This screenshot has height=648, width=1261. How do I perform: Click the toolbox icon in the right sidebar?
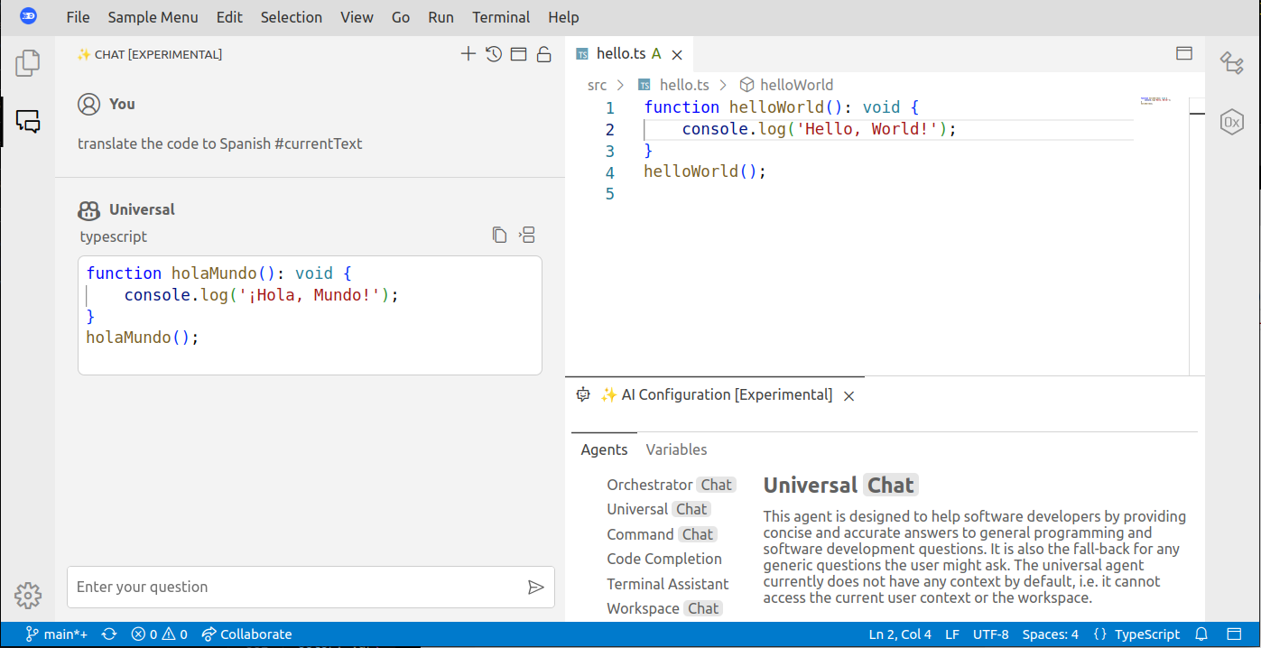[x=1232, y=63]
